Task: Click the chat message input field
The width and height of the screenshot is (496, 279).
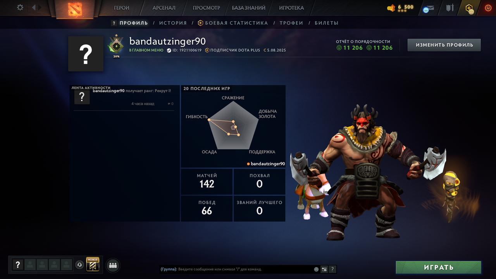Action: point(236,269)
